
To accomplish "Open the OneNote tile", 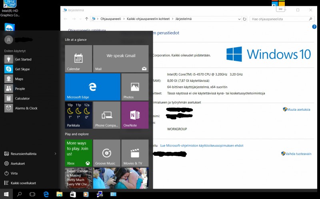I will point(135,115).
